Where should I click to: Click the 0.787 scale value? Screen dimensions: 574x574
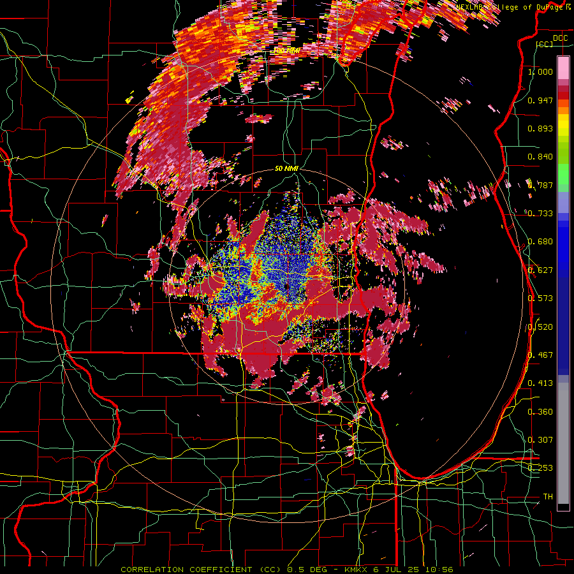pyautogui.click(x=540, y=185)
